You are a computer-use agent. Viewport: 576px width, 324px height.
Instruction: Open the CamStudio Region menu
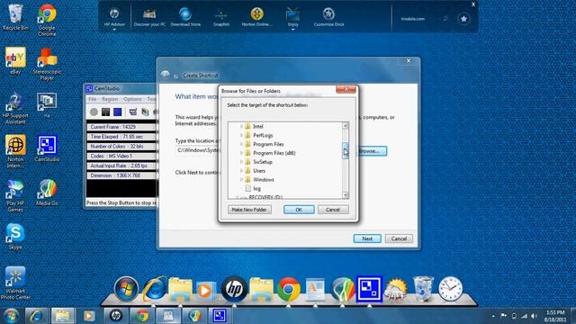110,99
